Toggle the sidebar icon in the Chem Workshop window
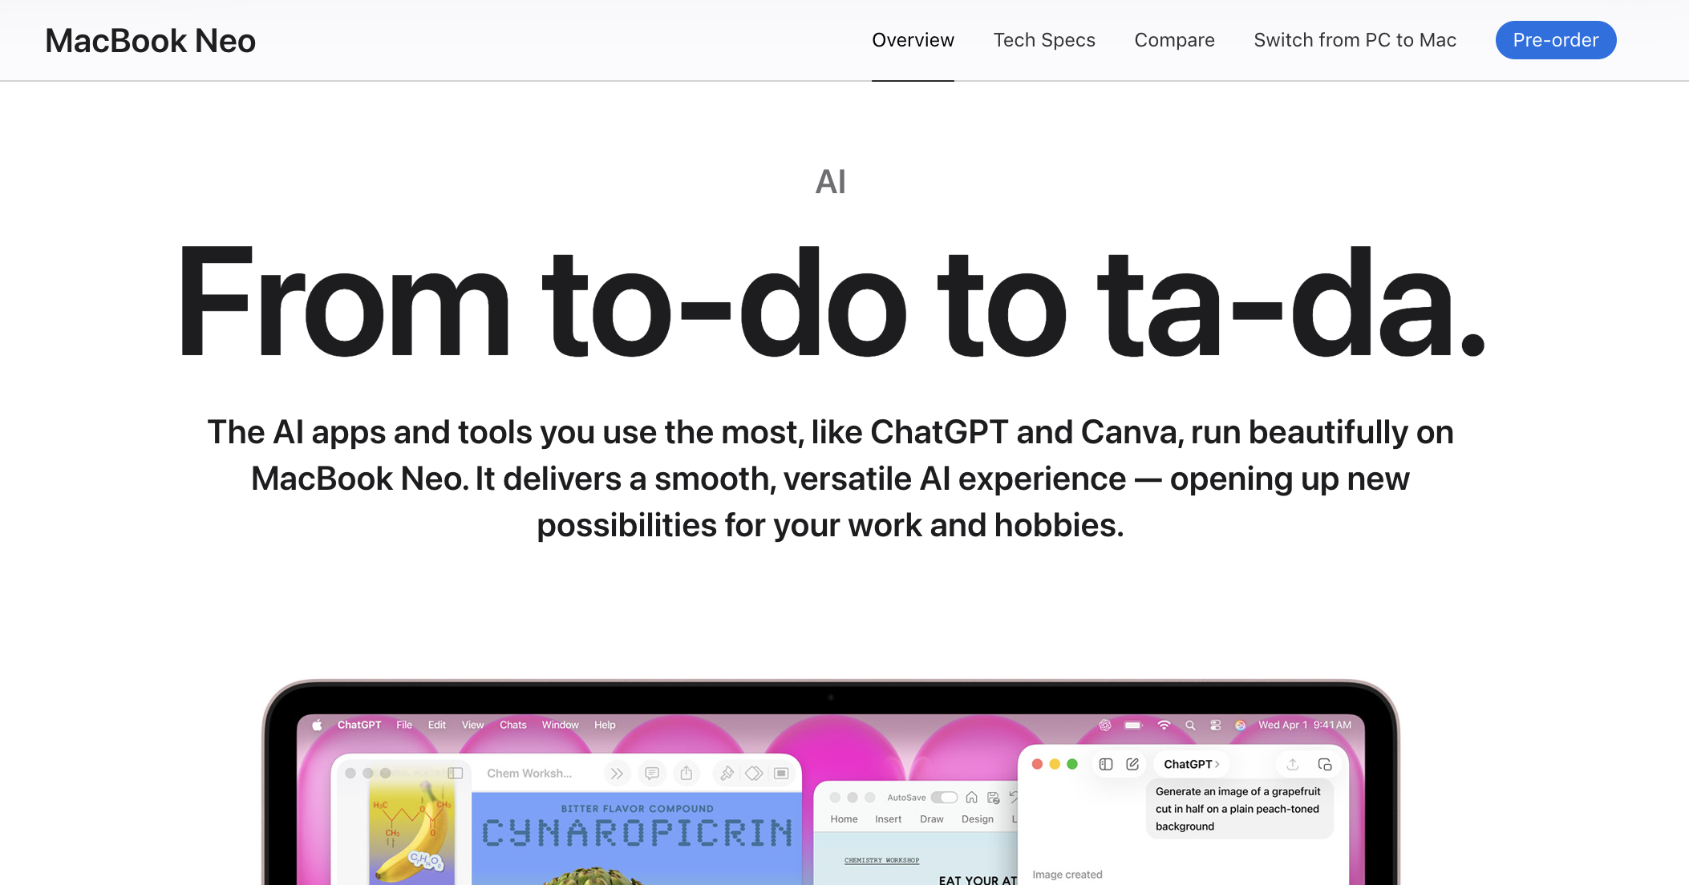The width and height of the screenshot is (1689, 885). pyautogui.click(x=456, y=773)
